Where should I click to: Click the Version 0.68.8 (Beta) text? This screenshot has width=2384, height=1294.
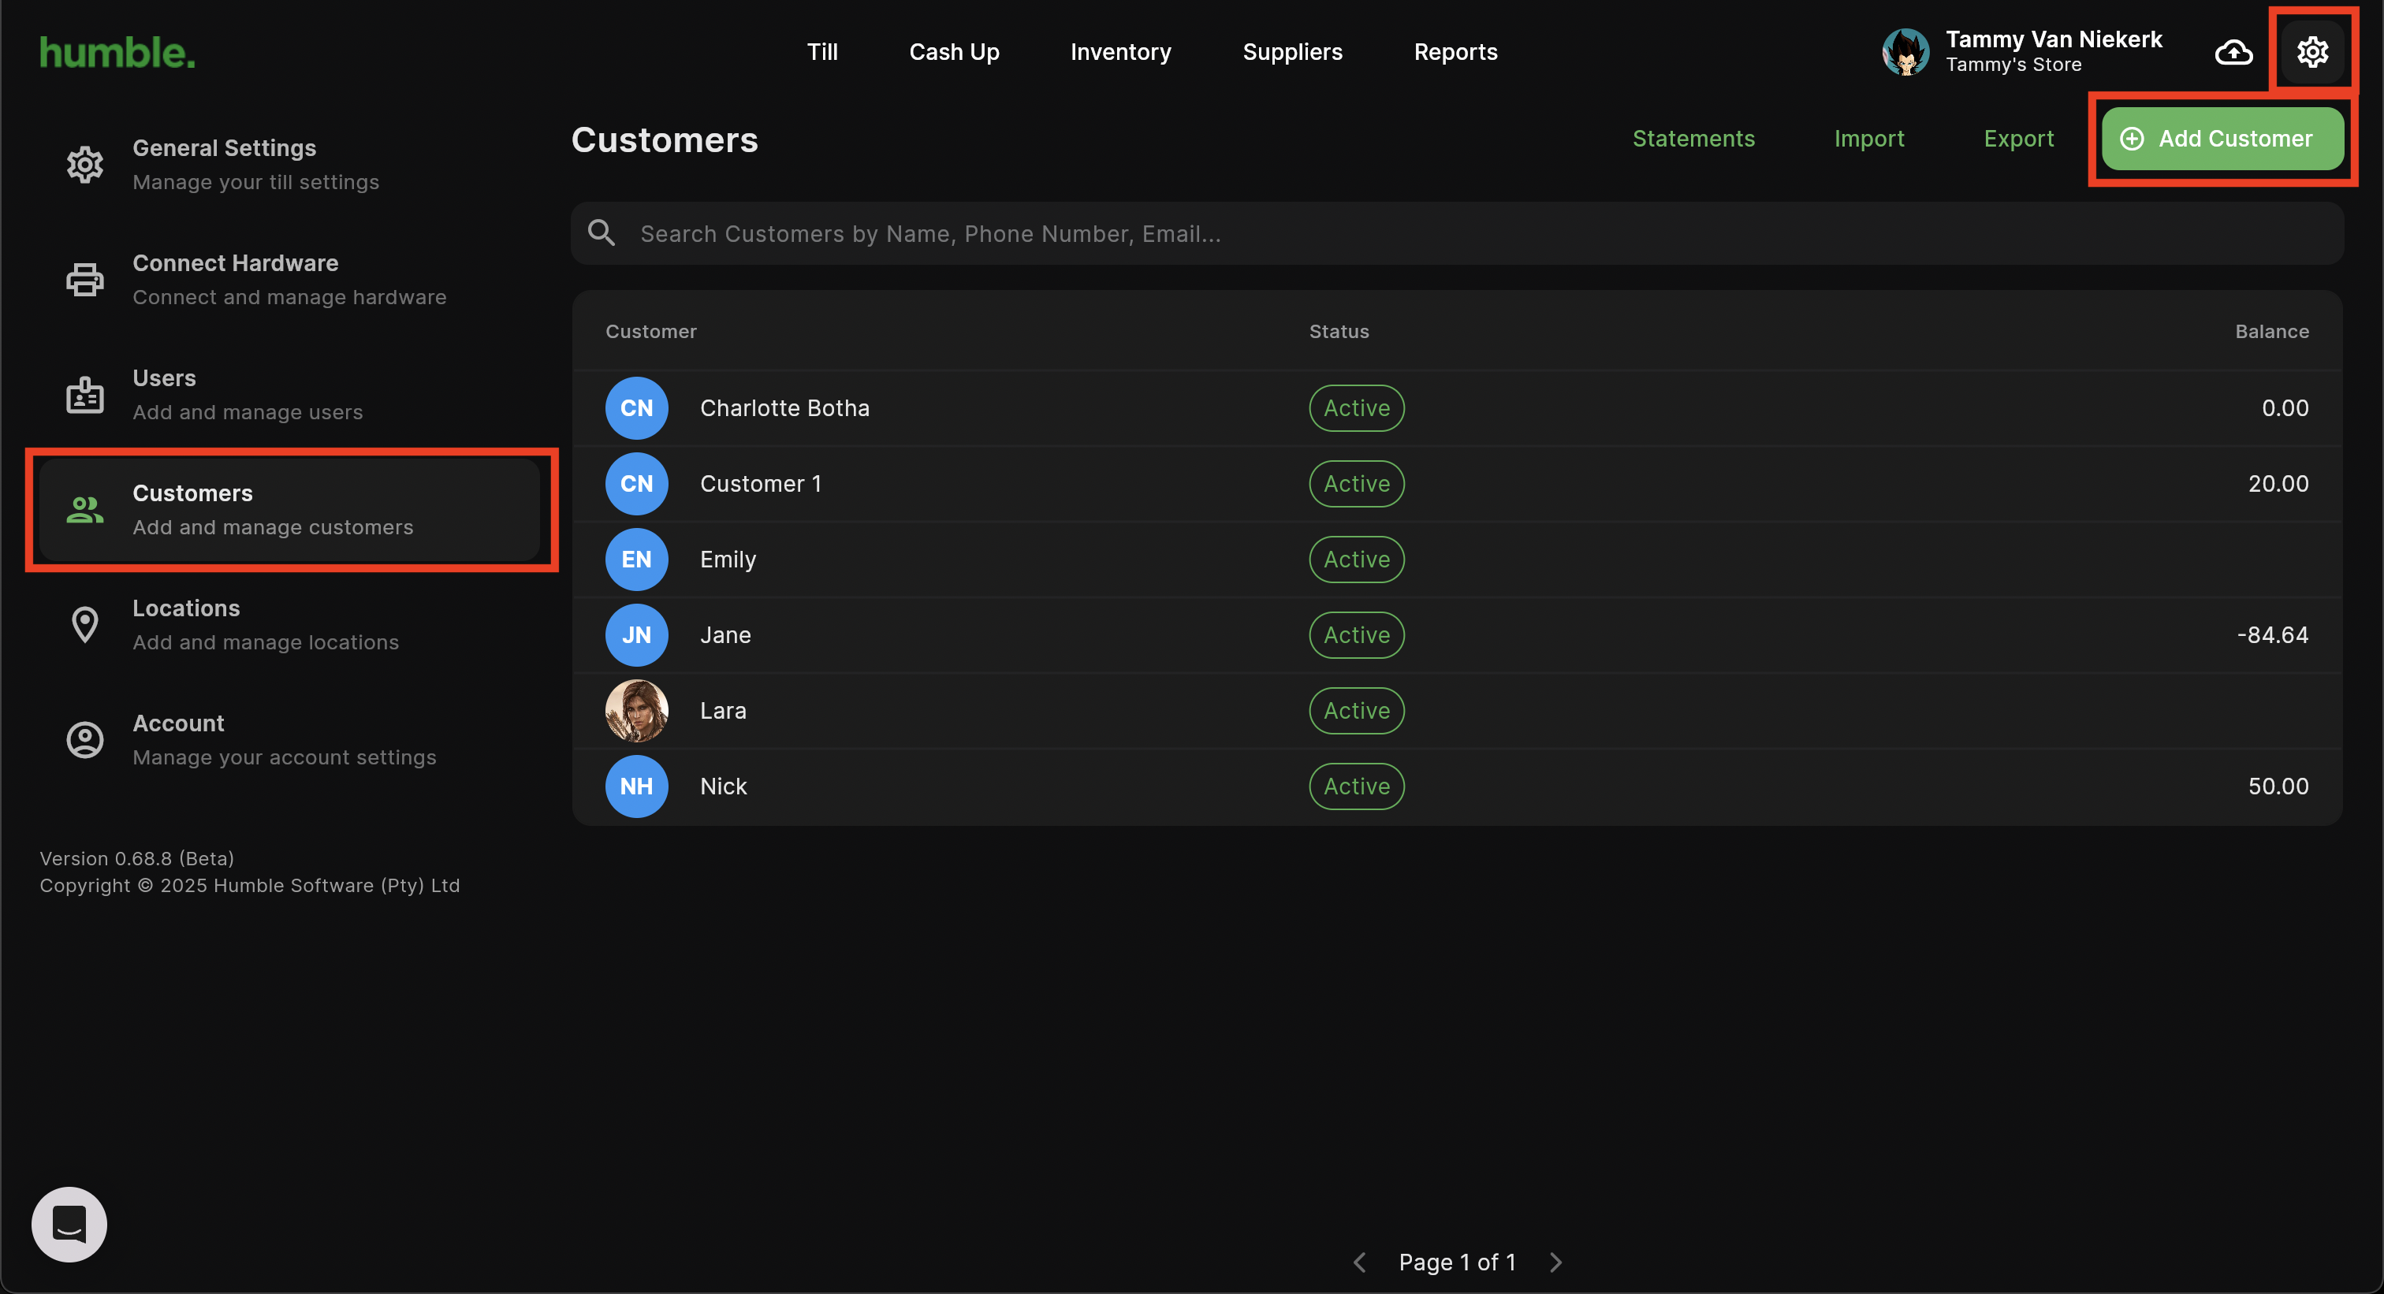137,858
